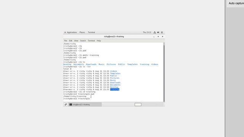Image resolution: width=244 pixels, height=137 pixels.
Task: Click 'Public' in the plain ls output row
Action: pyautogui.click(x=122, y=64)
